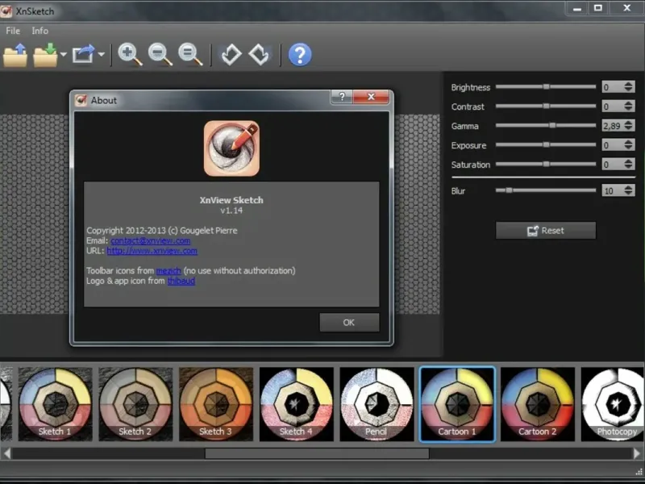Open the contact@xnview.com email link
645x484 pixels.
(150, 240)
